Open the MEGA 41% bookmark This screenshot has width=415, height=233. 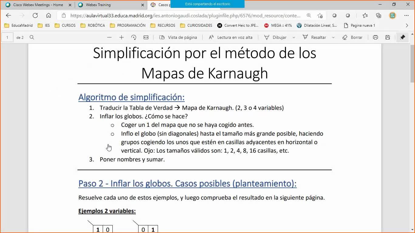278,25
